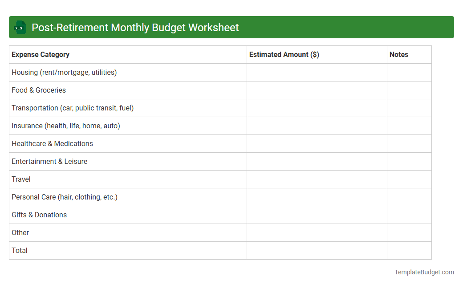Click the Total row label

20,250
